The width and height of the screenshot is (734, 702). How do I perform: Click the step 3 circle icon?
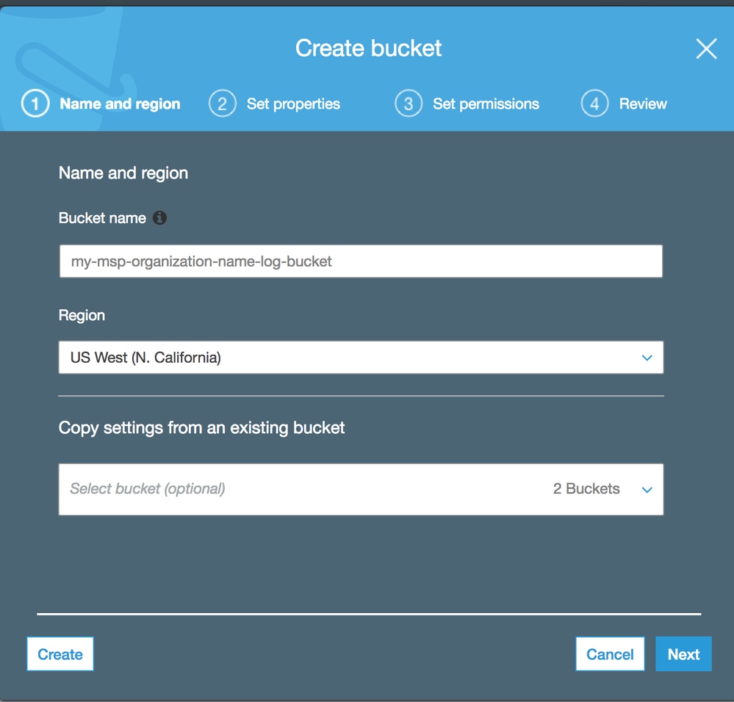409,104
